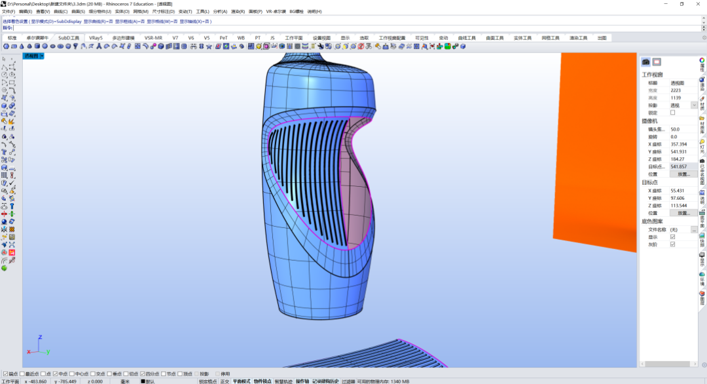Open the 曲面(S) menu
The height and width of the screenshot is (384, 707).
click(78, 11)
